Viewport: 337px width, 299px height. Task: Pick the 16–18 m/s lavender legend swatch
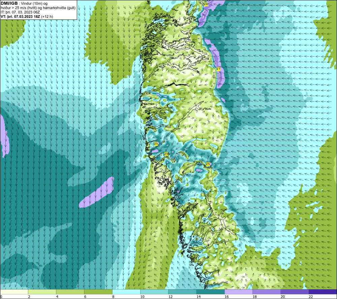tap(239, 292)
